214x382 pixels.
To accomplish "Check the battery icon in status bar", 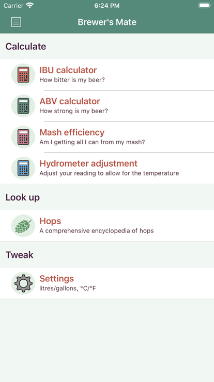I will [205, 5].
